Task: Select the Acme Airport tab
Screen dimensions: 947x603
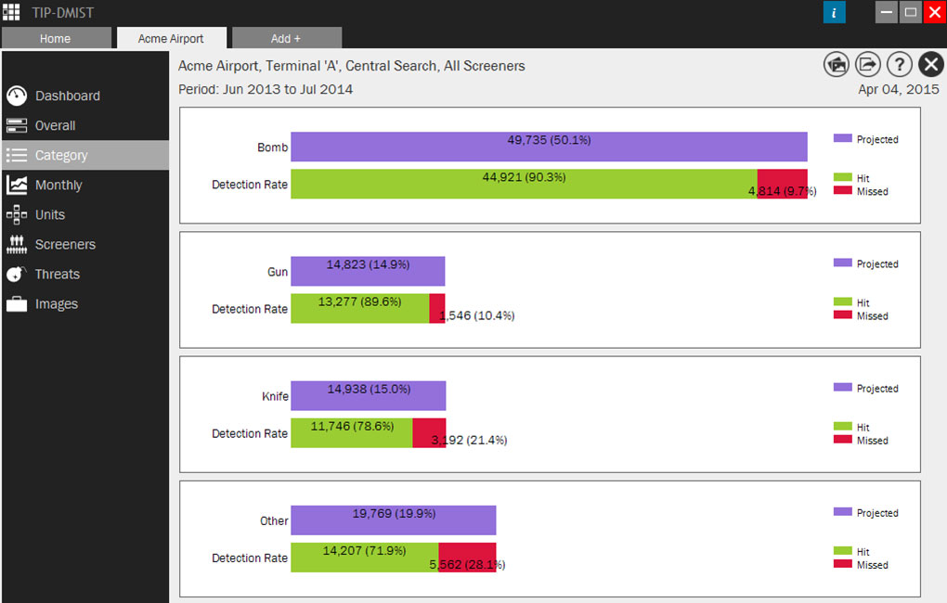Action: point(171,38)
